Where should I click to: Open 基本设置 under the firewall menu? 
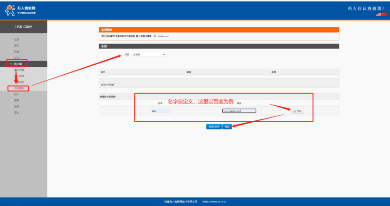click(x=19, y=70)
